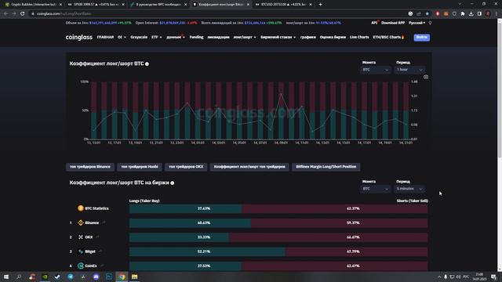Open the Монета BTC dropdown of top chart

coord(375,70)
